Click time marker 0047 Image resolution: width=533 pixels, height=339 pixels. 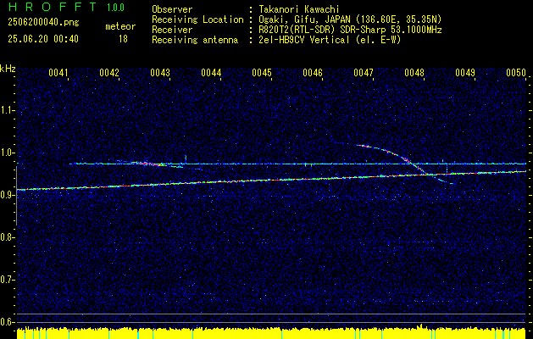tap(364, 73)
